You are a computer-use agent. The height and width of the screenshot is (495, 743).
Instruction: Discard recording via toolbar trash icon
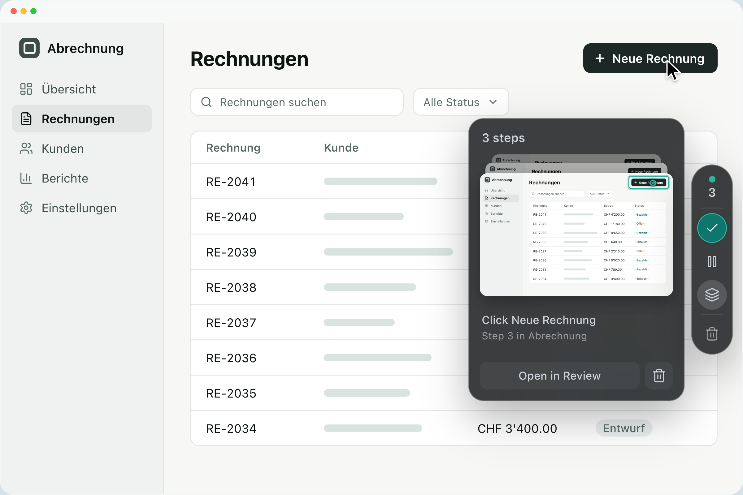tap(712, 334)
